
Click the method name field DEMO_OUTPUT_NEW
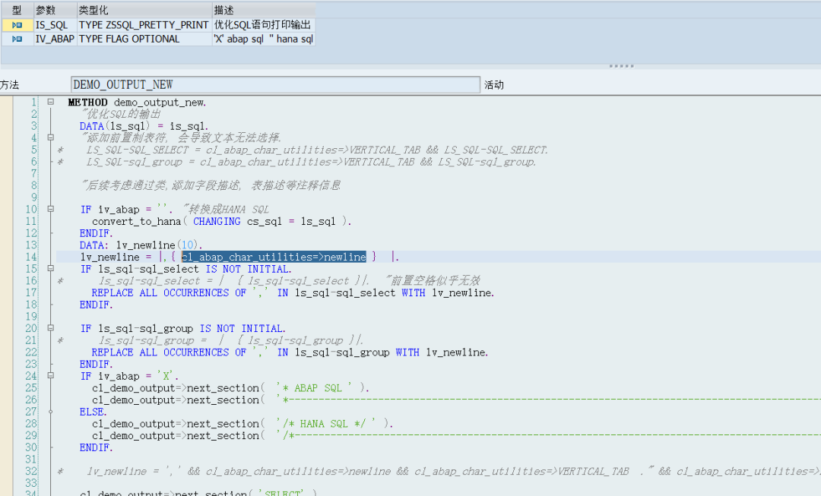click(x=275, y=85)
